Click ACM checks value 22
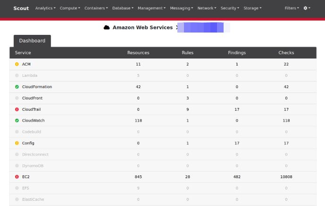The width and height of the screenshot is (325, 206). click(286, 64)
